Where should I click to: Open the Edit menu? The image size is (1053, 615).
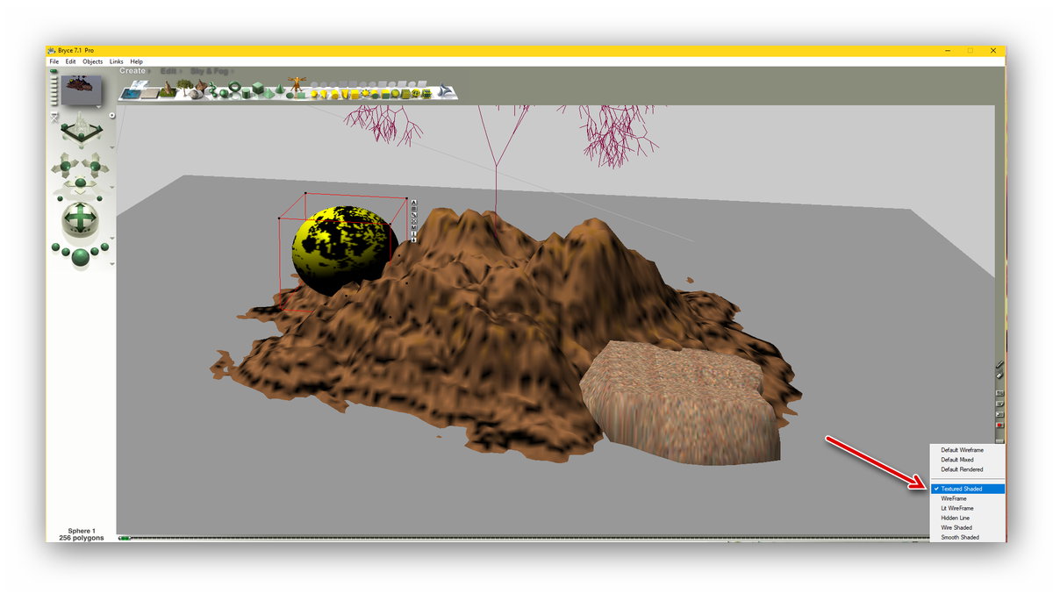[x=70, y=61]
